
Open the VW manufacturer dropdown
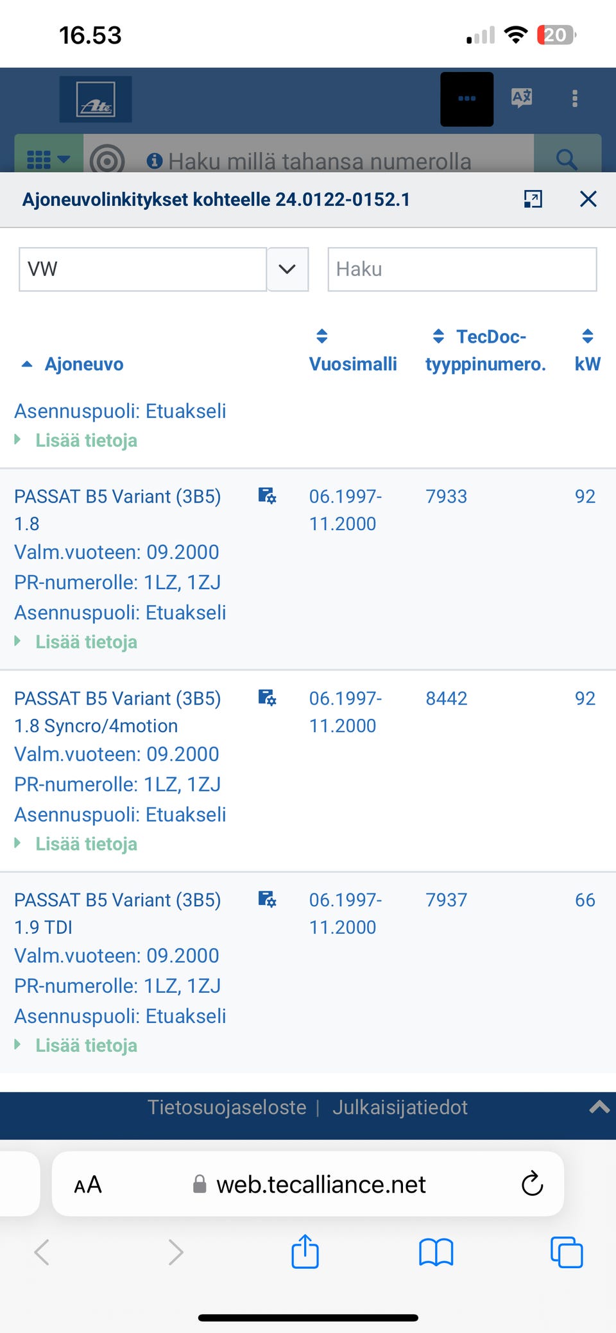click(x=287, y=269)
